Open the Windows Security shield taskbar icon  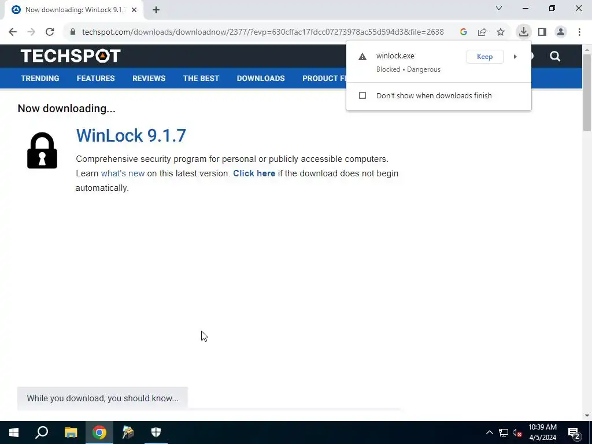(156, 432)
